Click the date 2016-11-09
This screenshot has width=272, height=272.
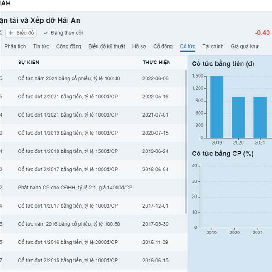[155, 243]
